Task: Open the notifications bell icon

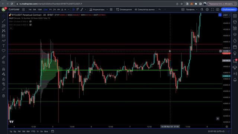Action: pos(235,80)
